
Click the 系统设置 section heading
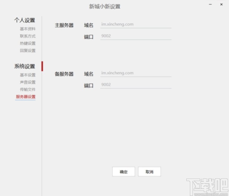(x=25, y=66)
